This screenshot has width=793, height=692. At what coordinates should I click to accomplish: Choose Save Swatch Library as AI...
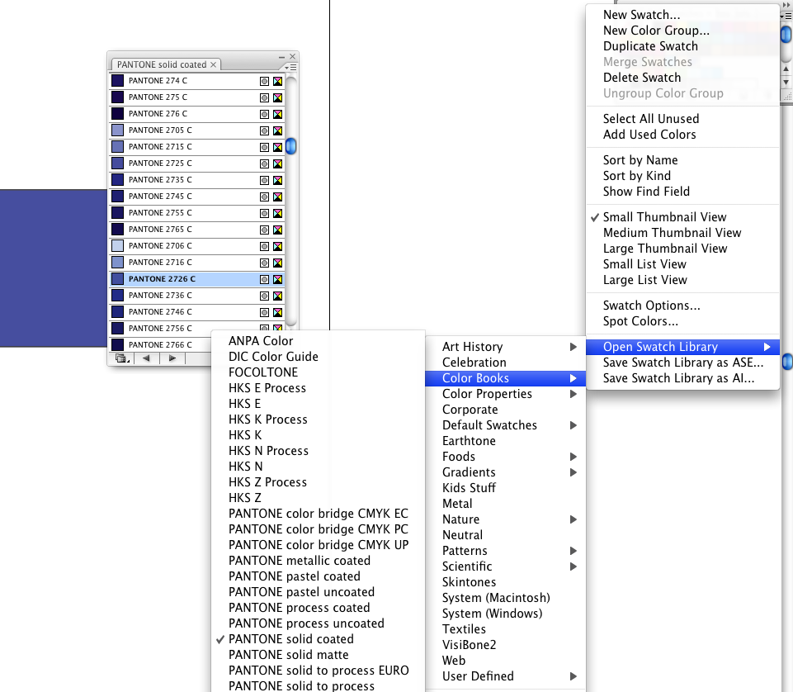pos(678,378)
